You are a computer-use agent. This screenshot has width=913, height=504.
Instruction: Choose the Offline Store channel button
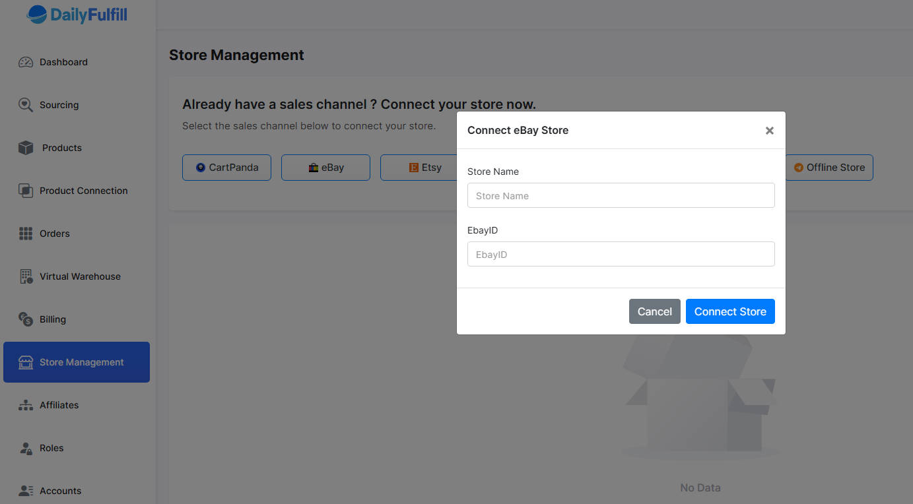828,168
